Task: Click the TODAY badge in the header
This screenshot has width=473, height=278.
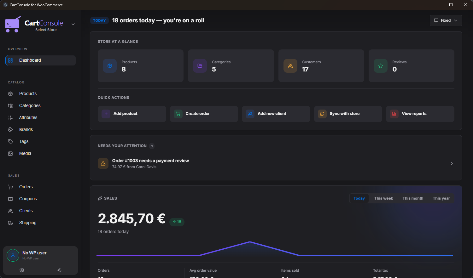Action: click(99, 20)
